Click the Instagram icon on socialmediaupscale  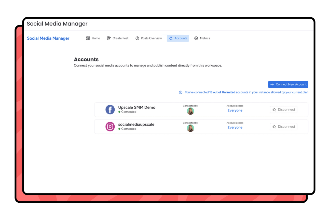tap(110, 127)
